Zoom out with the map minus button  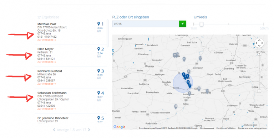coord(259,91)
